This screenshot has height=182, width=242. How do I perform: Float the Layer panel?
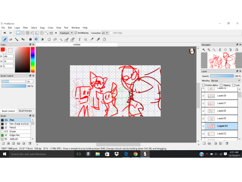click(x=237, y=71)
